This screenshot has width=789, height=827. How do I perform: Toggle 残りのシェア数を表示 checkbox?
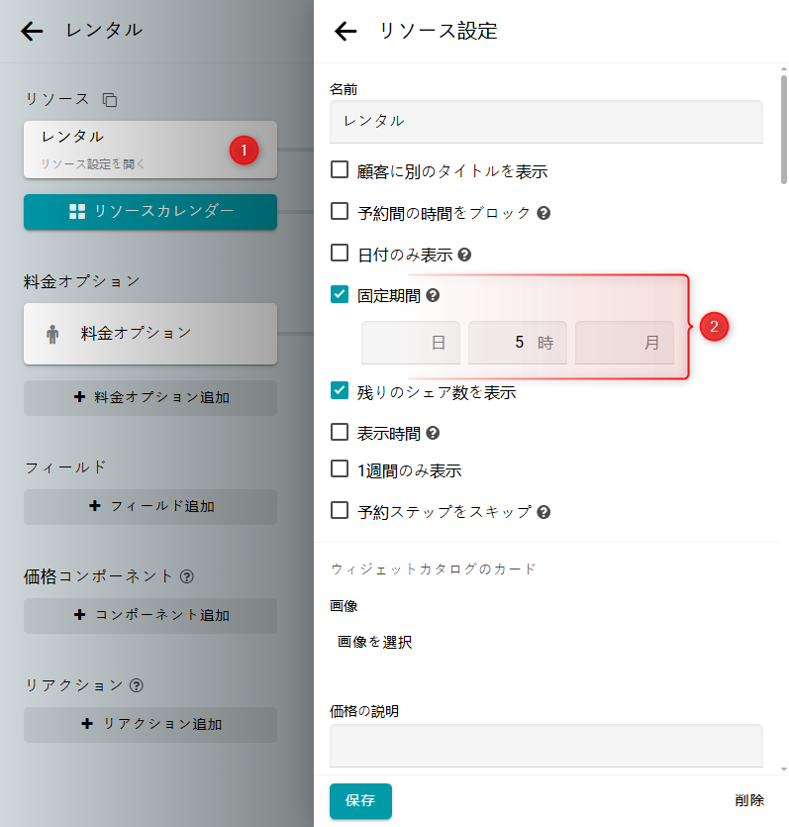pos(340,391)
